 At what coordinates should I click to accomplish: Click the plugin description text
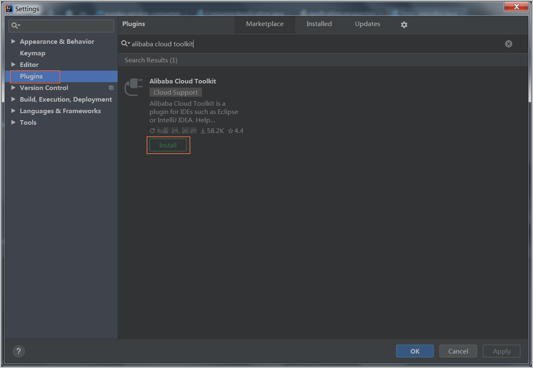194,112
